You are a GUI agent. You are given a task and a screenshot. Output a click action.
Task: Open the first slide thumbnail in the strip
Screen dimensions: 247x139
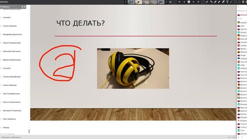point(131,2)
